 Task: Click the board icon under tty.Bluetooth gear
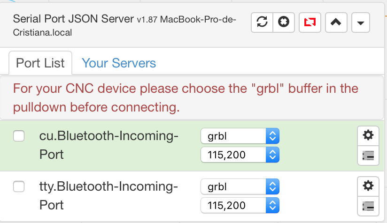pyautogui.click(x=368, y=206)
